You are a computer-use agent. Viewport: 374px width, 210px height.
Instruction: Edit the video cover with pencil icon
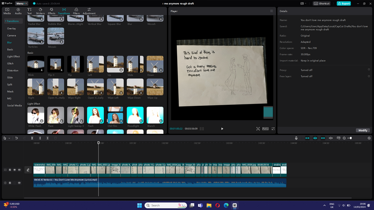pos(28,170)
